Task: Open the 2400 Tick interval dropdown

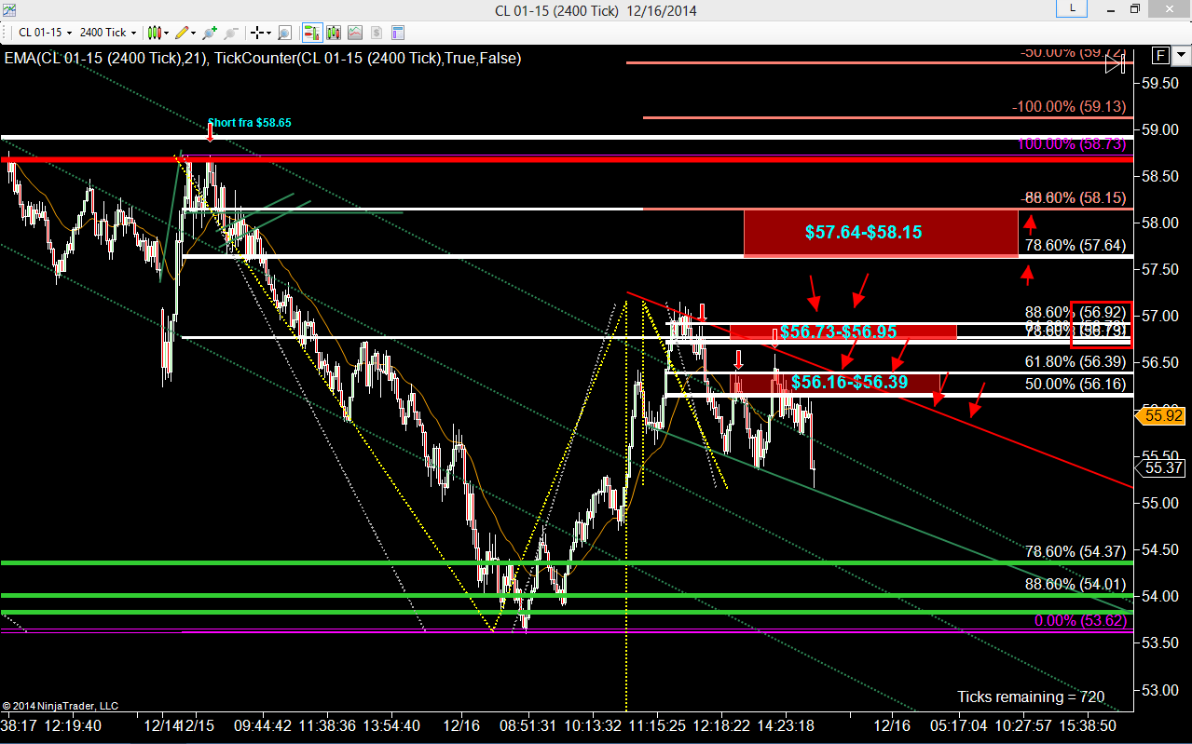Action: [108, 33]
